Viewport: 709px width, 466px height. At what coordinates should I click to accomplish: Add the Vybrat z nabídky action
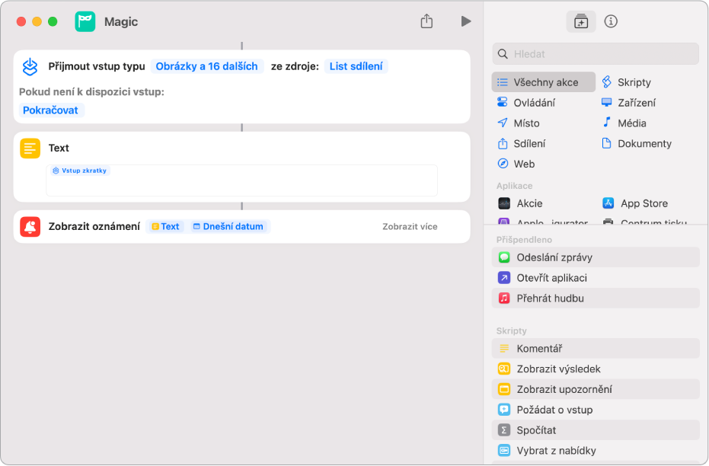596,451
